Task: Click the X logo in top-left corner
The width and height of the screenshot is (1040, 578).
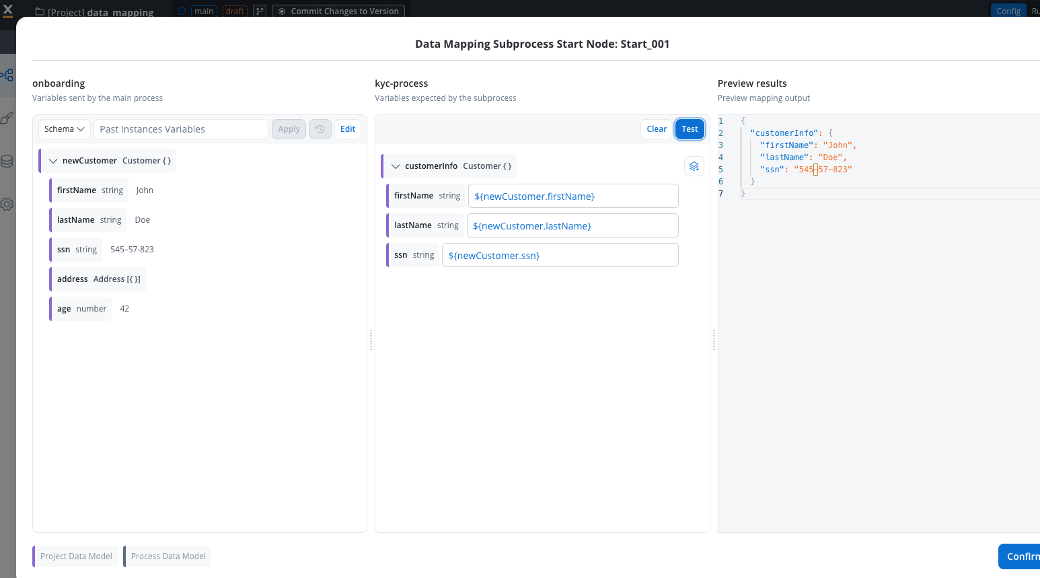Action: tap(8, 10)
